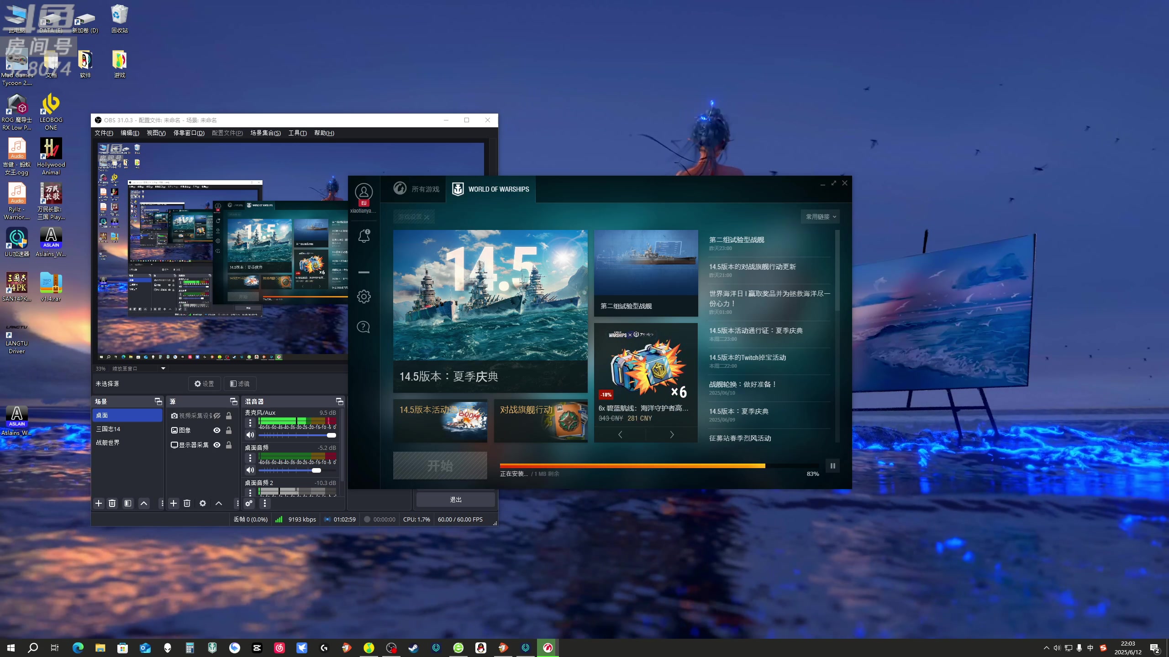
Task: Open 帮助(H) menu in OBS
Action: tap(324, 133)
